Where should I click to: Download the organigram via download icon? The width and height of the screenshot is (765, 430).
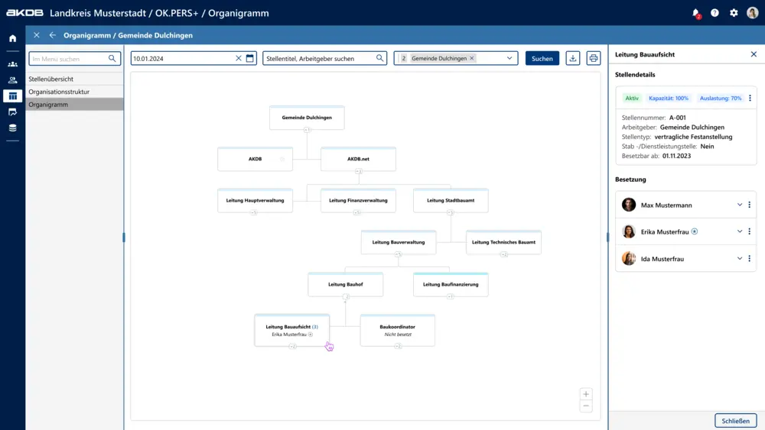(572, 58)
